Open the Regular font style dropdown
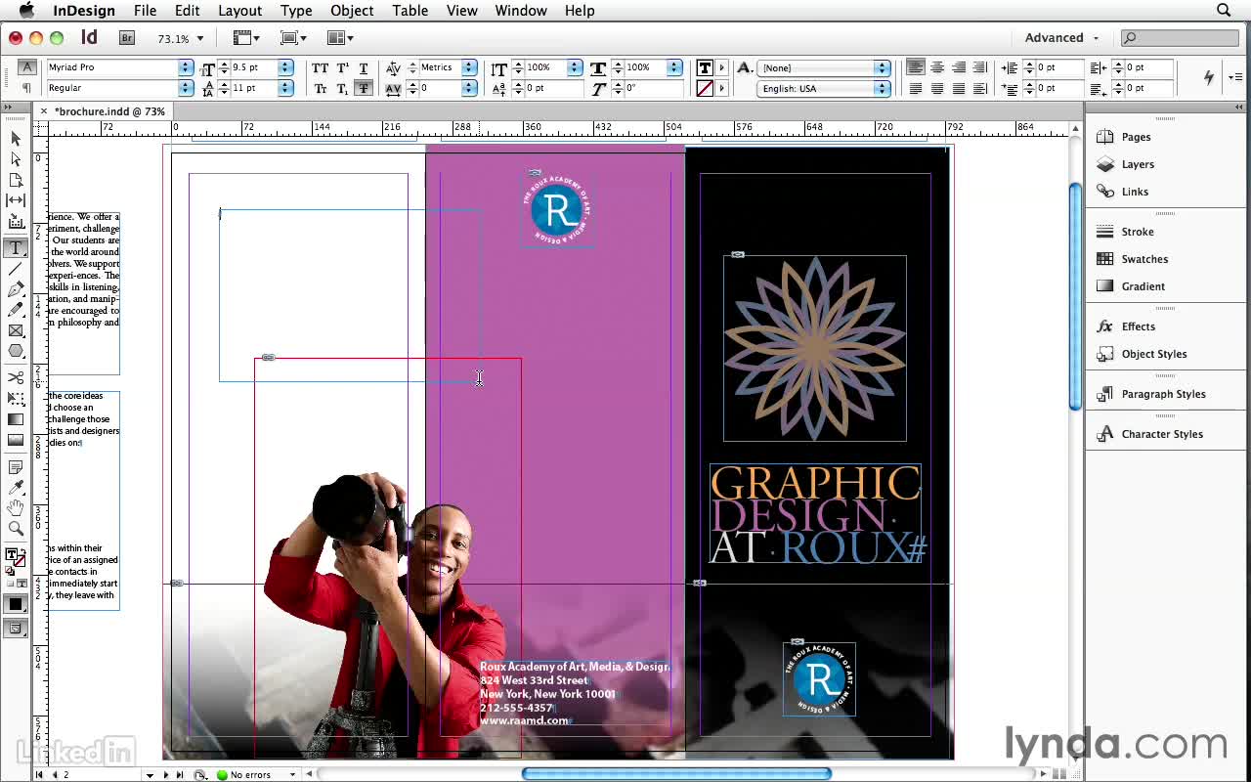Image resolution: width=1251 pixels, height=782 pixels. point(186,88)
